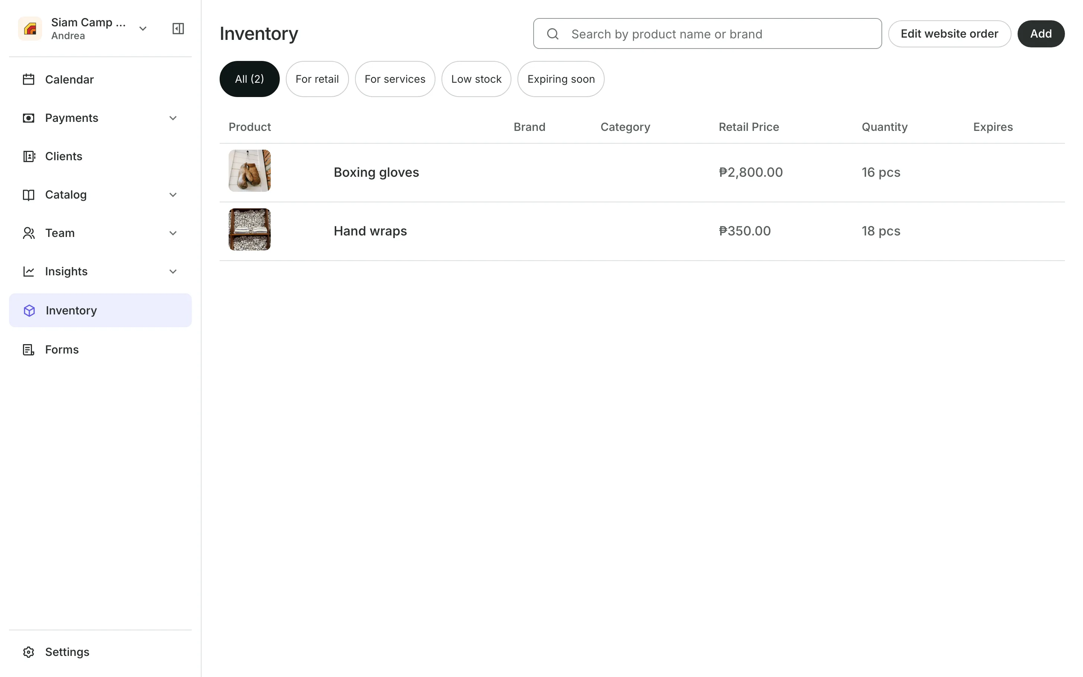1083x677 pixels.
Task: Click the Team people icon
Action: click(29, 233)
